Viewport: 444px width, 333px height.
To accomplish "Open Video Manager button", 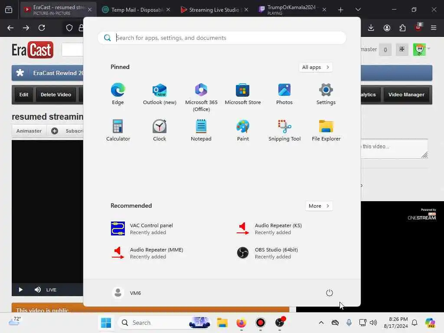I will tap(406, 95).
